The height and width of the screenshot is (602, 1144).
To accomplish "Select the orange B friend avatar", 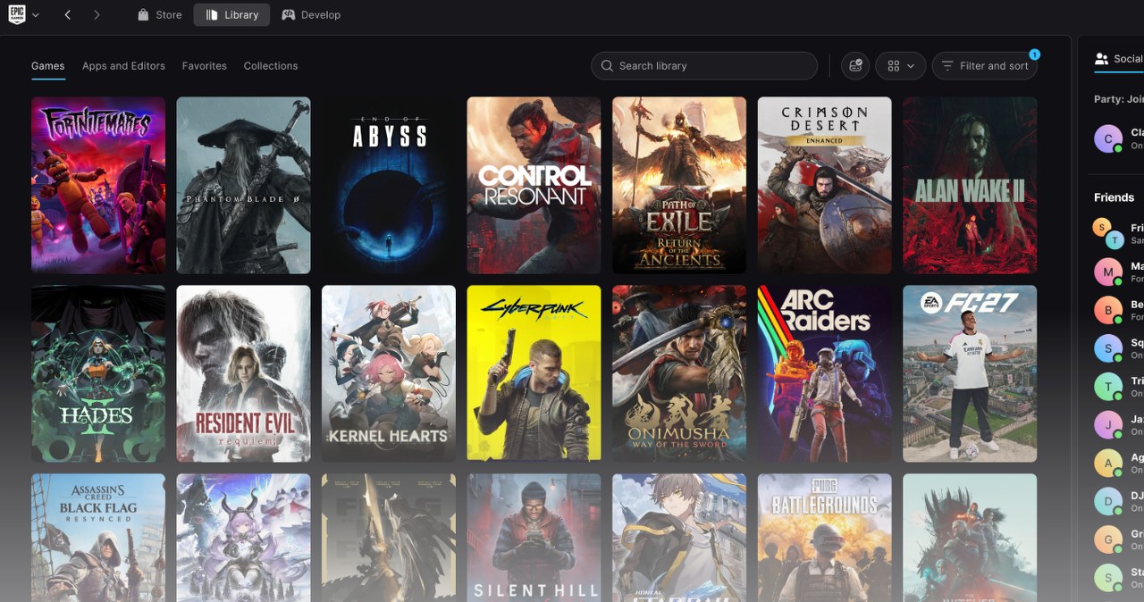I will click(x=1109, y=310).
